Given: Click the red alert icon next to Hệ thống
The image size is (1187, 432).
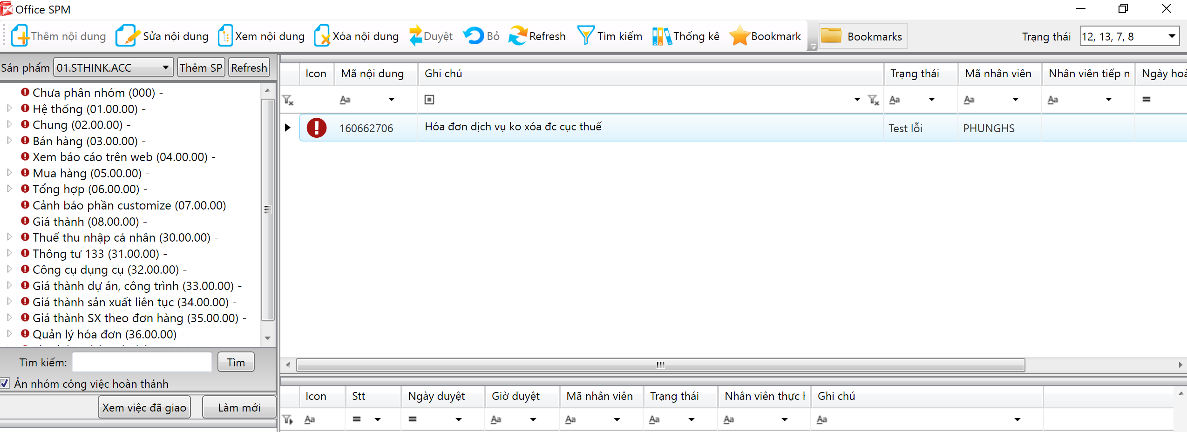Looking at the screenshot, I should [x=25, y=108].
